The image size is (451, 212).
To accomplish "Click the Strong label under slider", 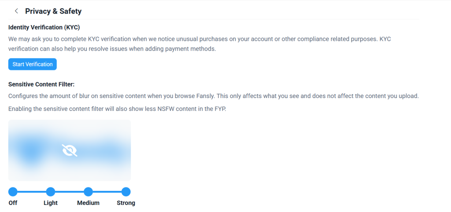I will 126,203.
